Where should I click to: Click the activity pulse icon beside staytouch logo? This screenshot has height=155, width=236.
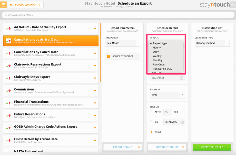click(x=233, y=5)
